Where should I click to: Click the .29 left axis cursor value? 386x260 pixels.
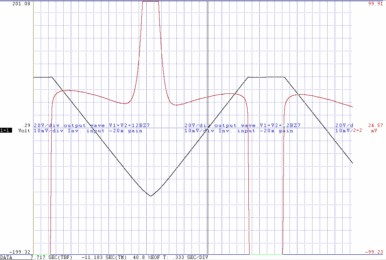tap(26, 125)
